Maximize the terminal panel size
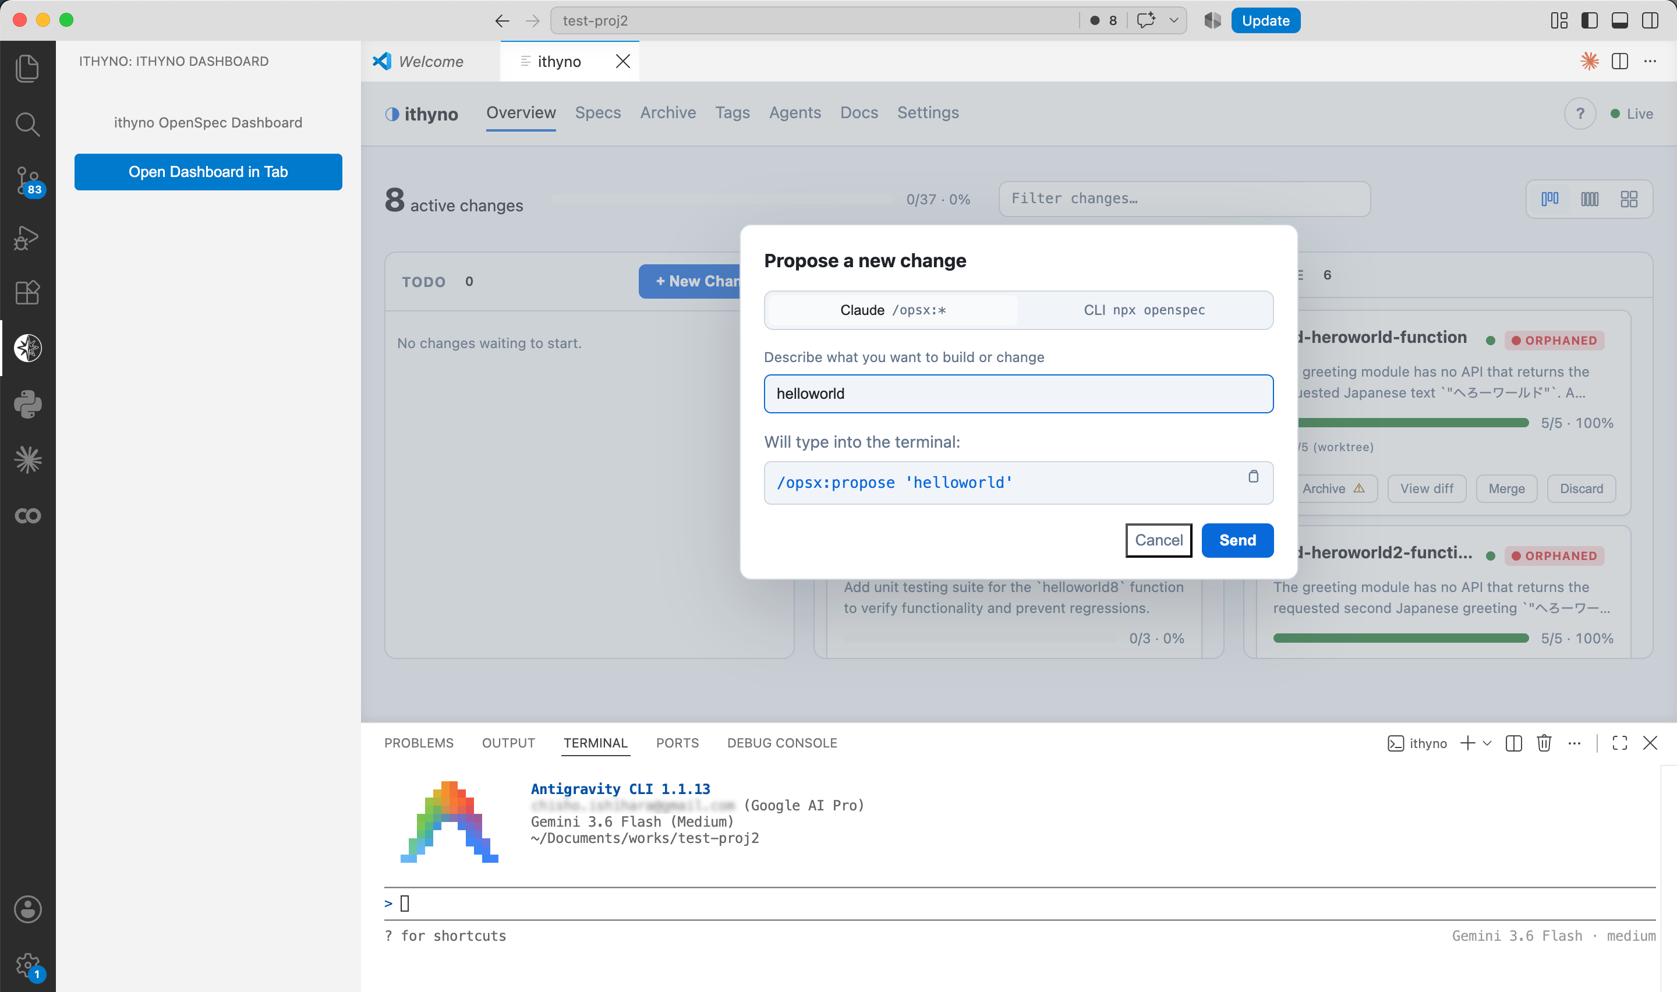 1619,743
